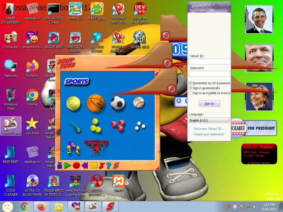Click Forgot your password link
The height and width of the screenshot is (212, 283).
pos(209,134)
